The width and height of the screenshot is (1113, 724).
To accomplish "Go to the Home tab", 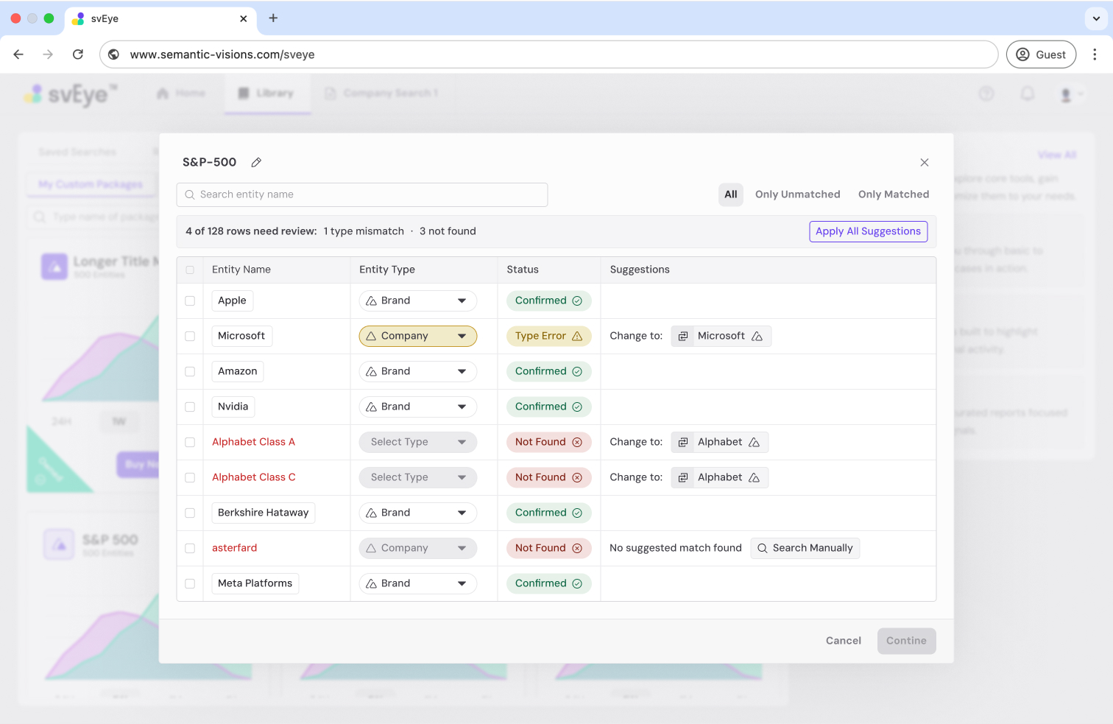I will coord(181,94).
